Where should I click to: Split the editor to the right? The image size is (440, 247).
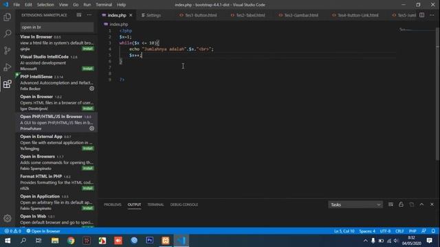(x=421, y=15)
